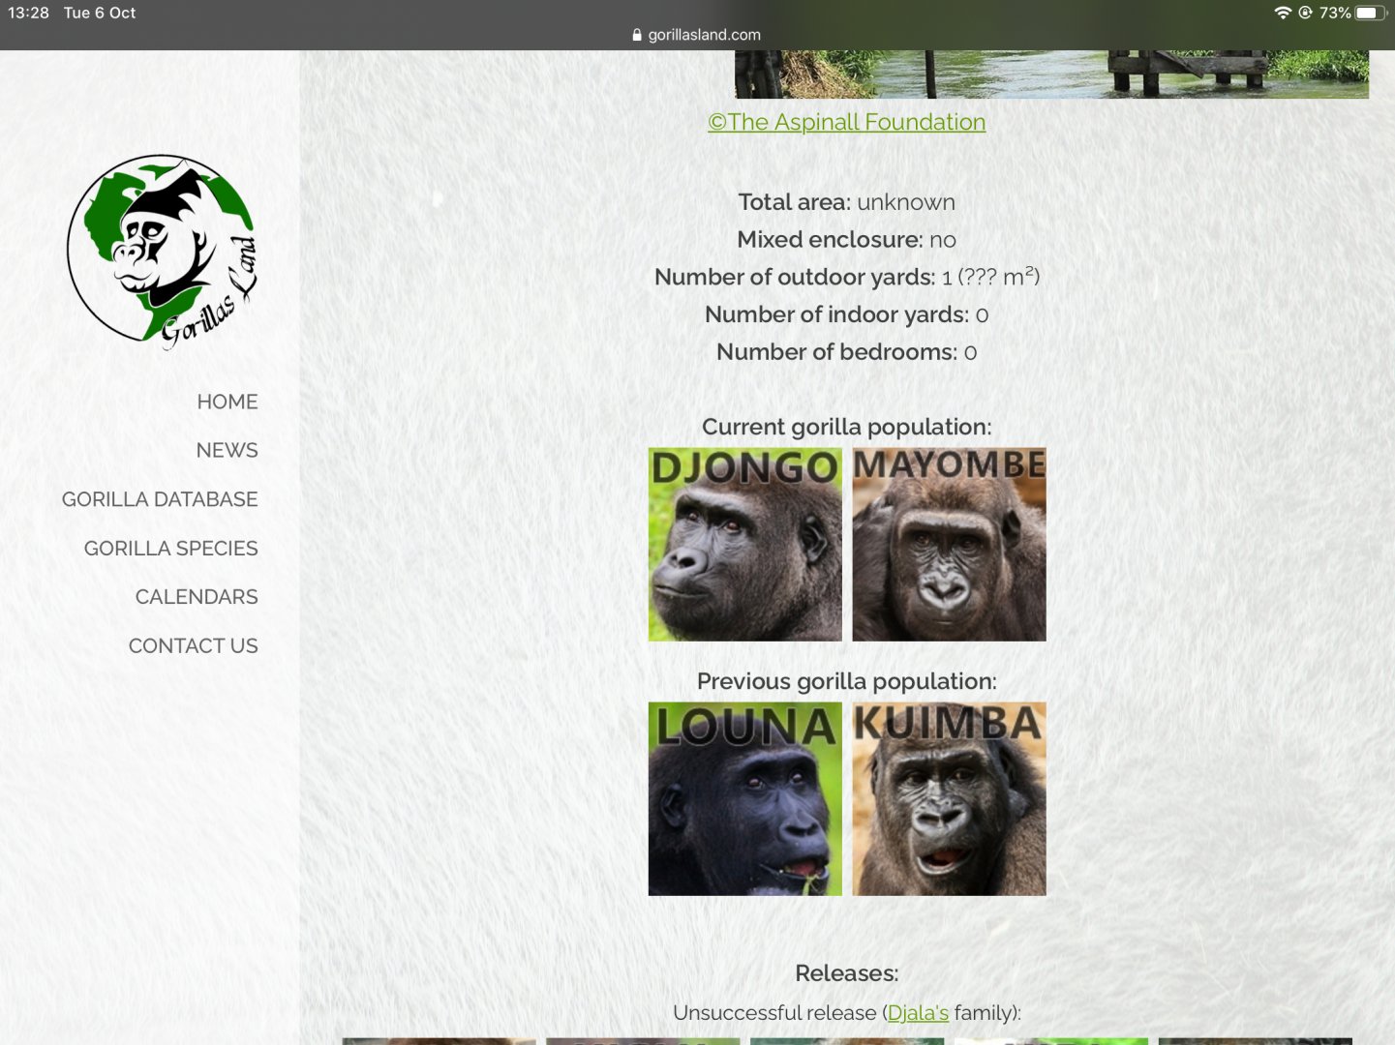Tap the battery indicator icon

point(1370,13)
